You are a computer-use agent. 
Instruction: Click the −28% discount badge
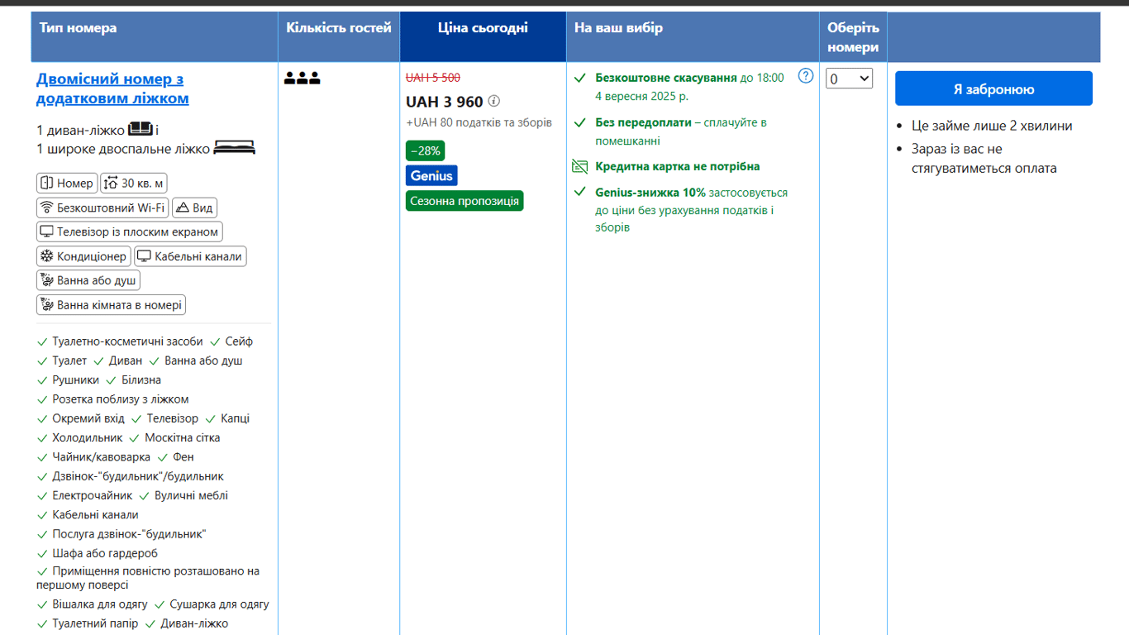[x=425, y=150]
